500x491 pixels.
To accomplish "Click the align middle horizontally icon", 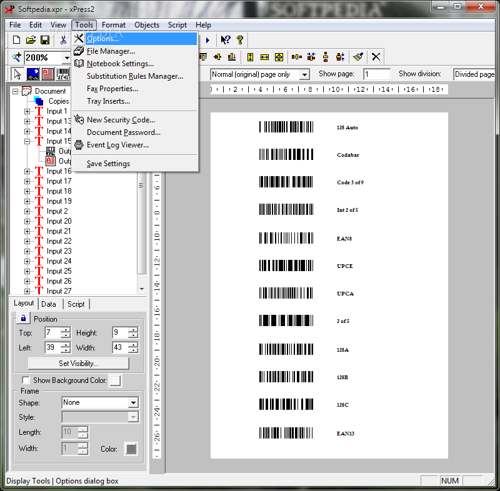I will 217,57.
